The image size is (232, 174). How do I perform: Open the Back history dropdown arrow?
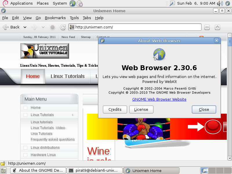tap(25, 27)
